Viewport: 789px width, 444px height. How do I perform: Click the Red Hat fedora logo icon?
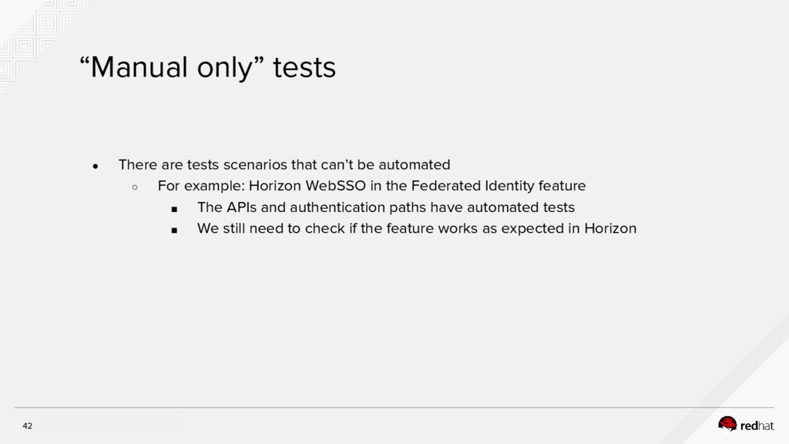click(x=727, y=425)
